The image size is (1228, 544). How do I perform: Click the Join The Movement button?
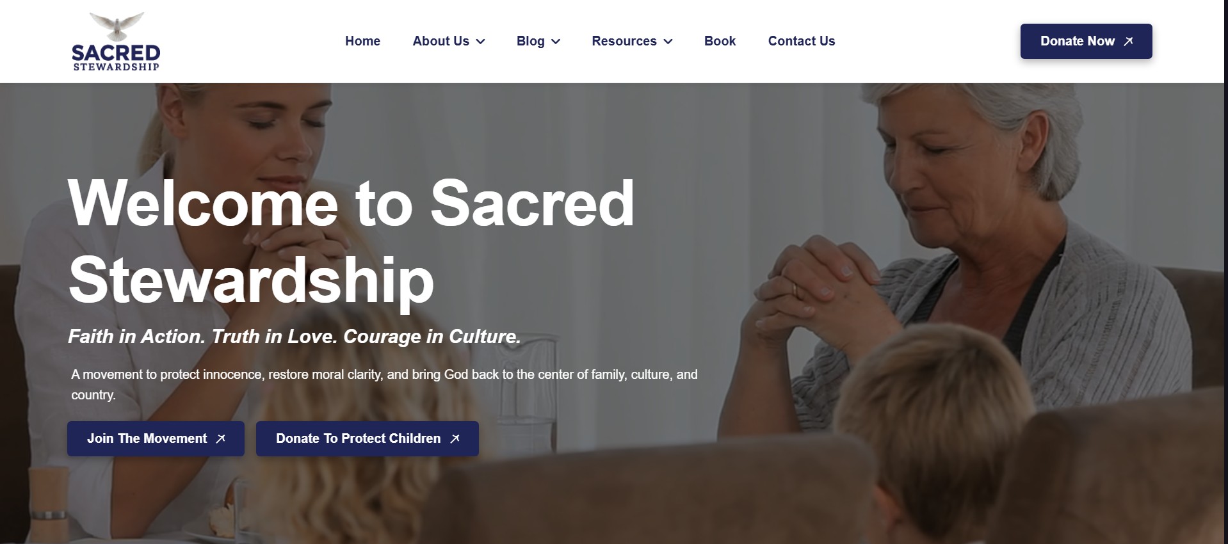[x=156, y=438]
